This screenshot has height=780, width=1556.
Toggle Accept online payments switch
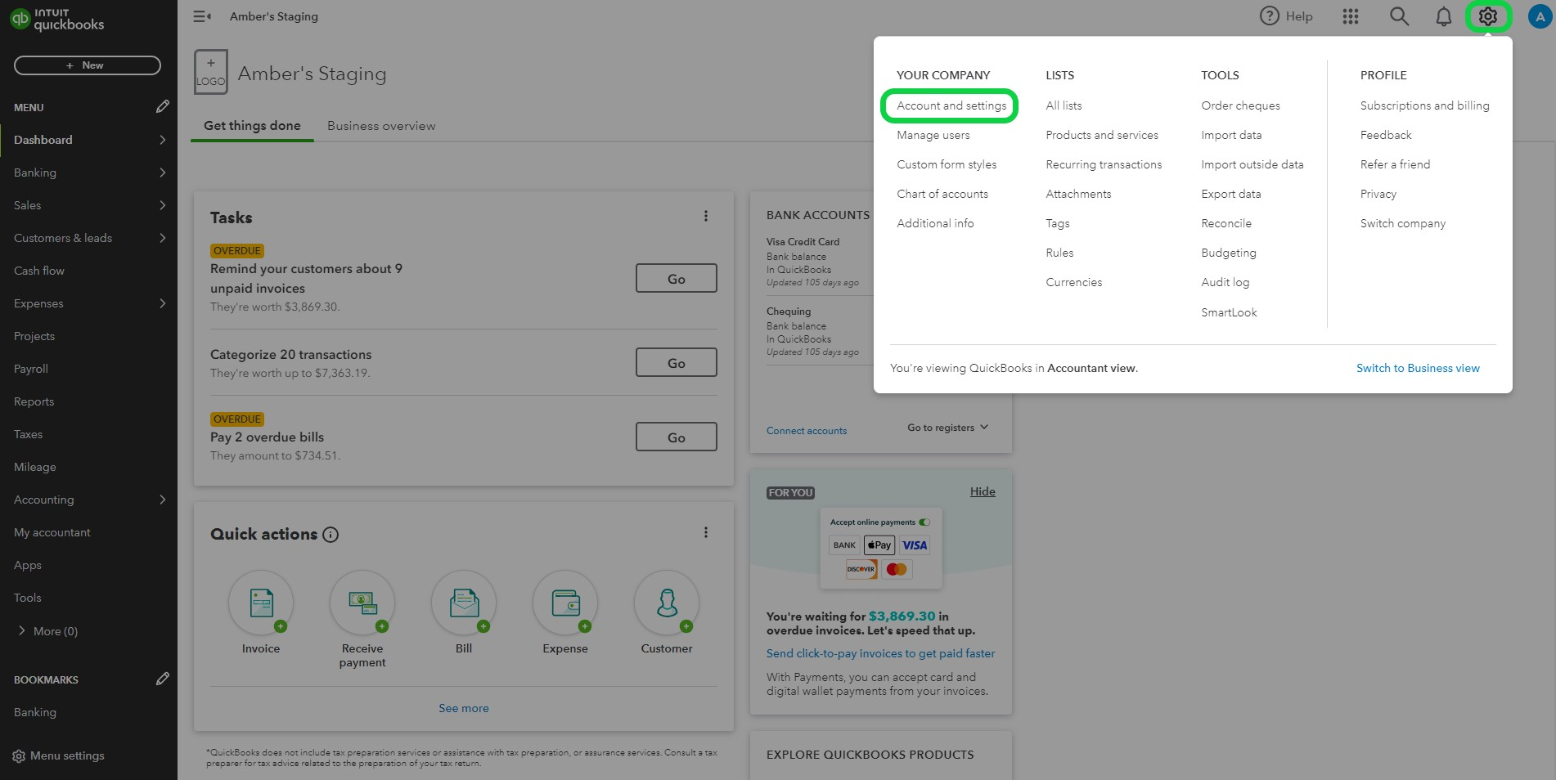tap(924, 522)
